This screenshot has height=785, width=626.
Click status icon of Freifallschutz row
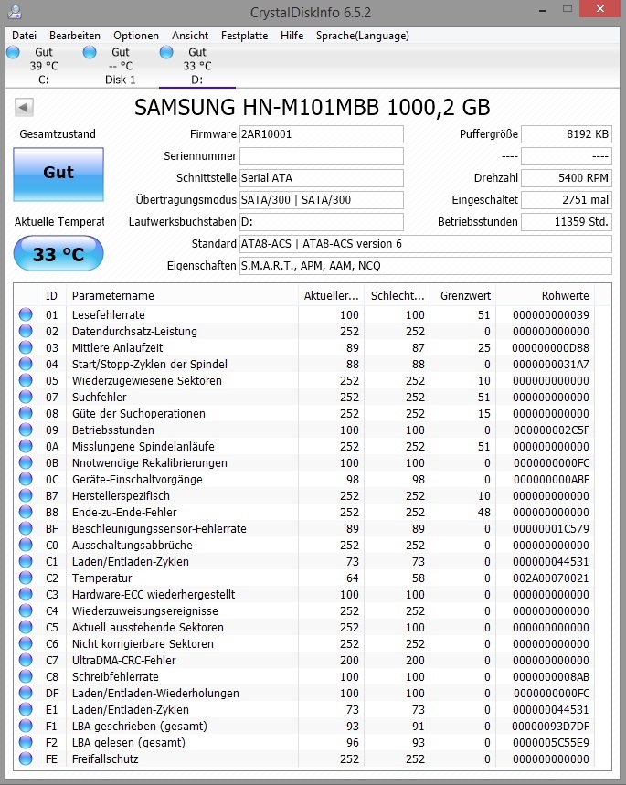pyautogui.click(x=26, y=759)
